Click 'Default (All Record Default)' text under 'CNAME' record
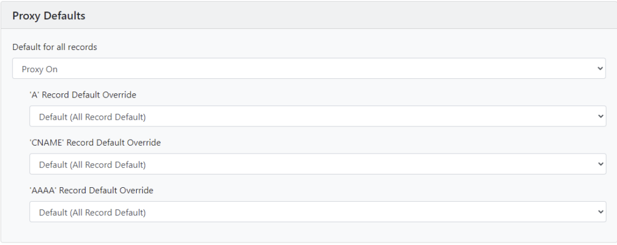Image resolution: width=617 pixels, height=245 pixels. pyautogui.click(x=92, y=165)
